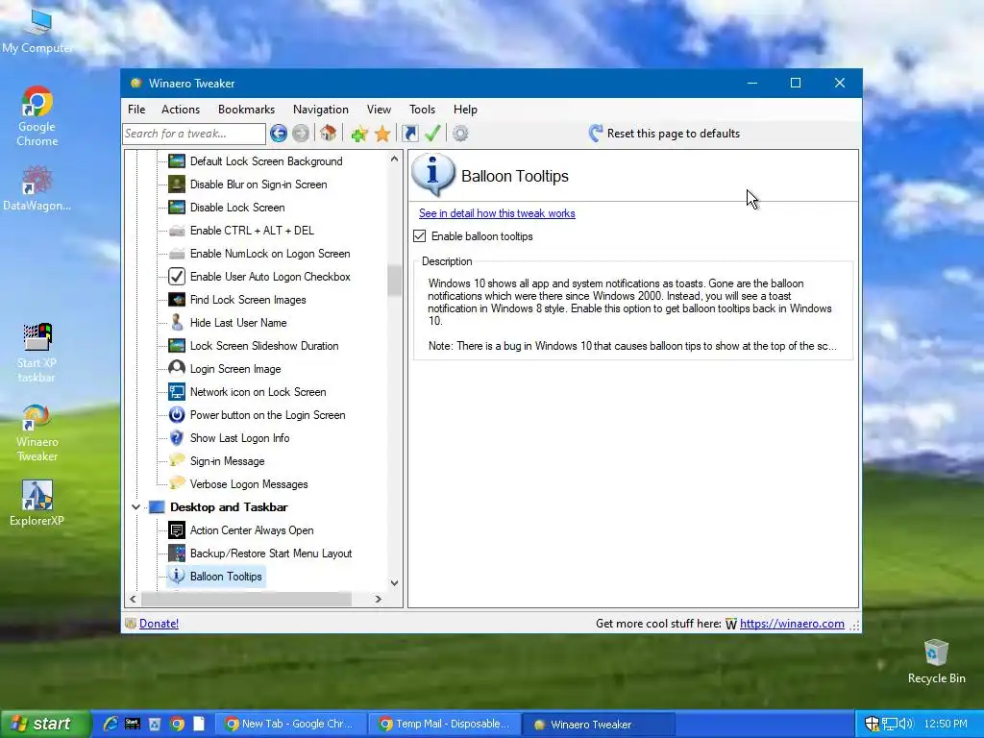Open bookmarks with the yellow star icon
Image resolution: width=984 pixels, height=738 pixels.
(382, 134)
